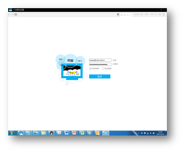Open Microsoft Word from the taskbar
The image size is (184, 155).
point(67,133)
